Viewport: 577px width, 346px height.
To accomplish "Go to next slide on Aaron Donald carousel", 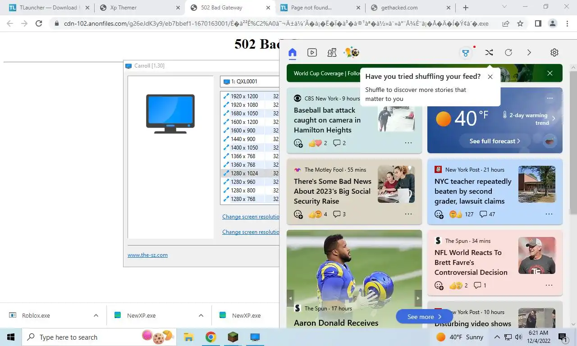I will (x=418, y=298).
